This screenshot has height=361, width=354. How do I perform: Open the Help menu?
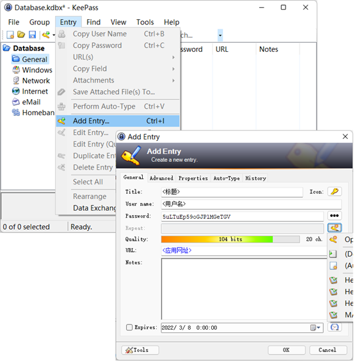(172, 22)
